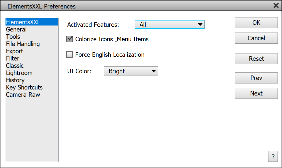Image resolution: width=282 pixels, height=168 pixels.
Task: Expand the UI Color dropdown
Action: pos(131,71)
